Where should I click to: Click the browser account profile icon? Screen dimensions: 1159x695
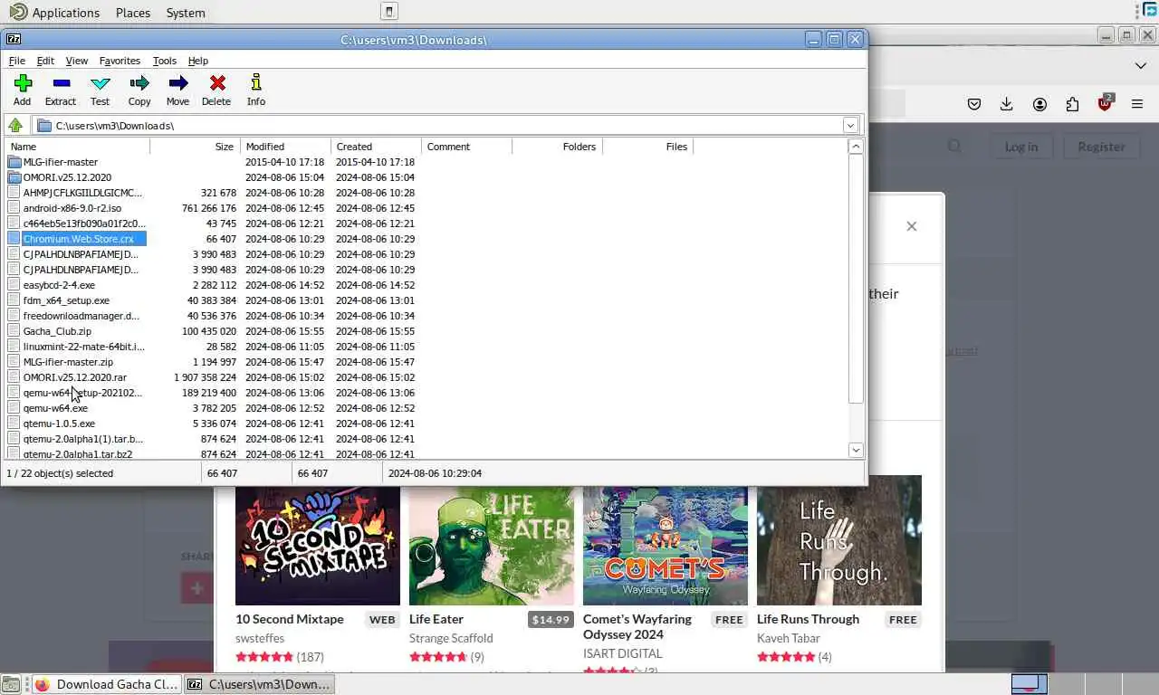pyautogui.click(x=1039, y=104)
